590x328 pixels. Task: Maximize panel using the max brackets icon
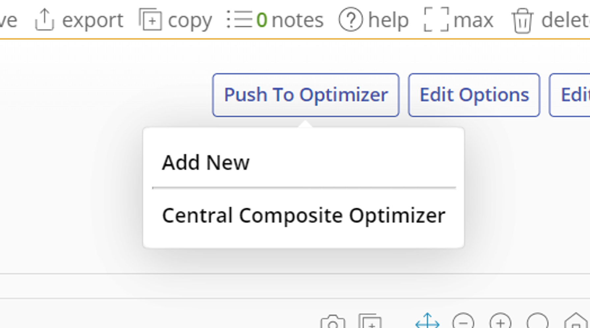(x=436, y=20)
